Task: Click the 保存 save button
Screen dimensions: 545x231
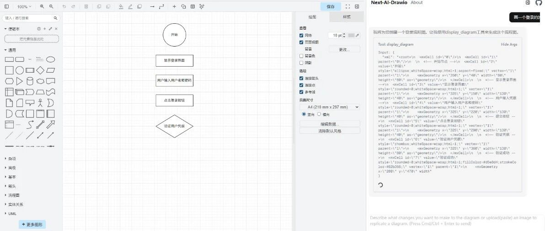Action: click(331, 6)
